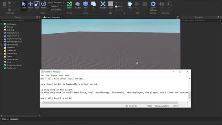This screenshot has height=125, width=222.
Task: Click Notepad vertical scrollbar thumb
Action: click(x=190, y=95)
